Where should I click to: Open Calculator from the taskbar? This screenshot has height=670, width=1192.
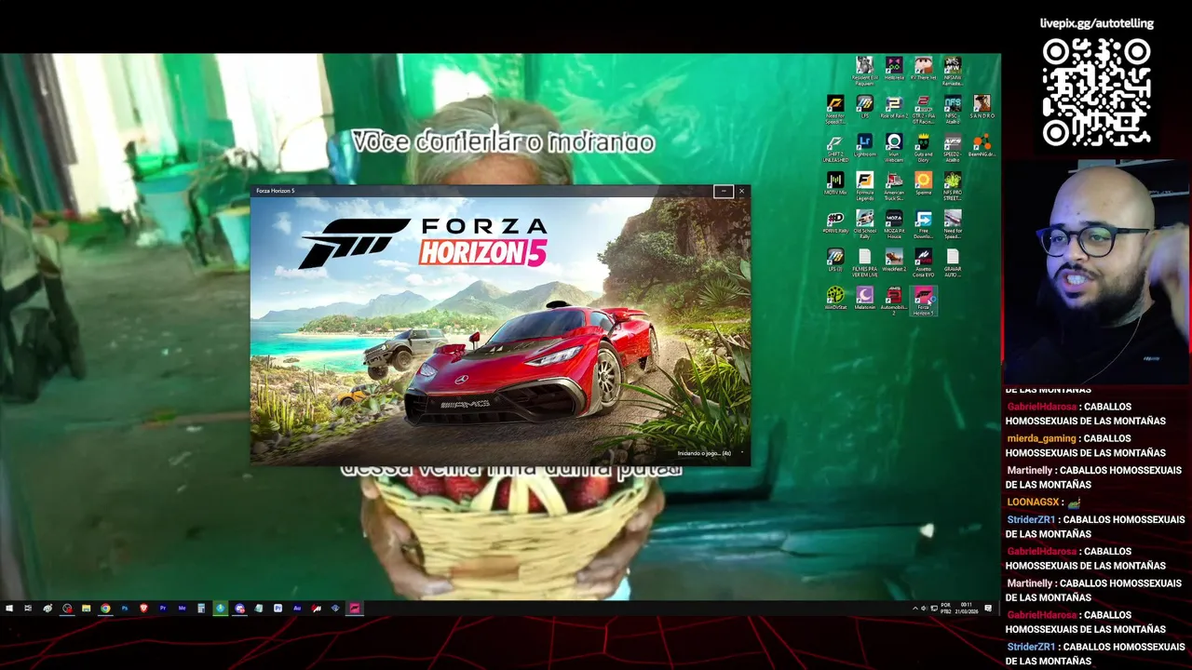point(201,609)
